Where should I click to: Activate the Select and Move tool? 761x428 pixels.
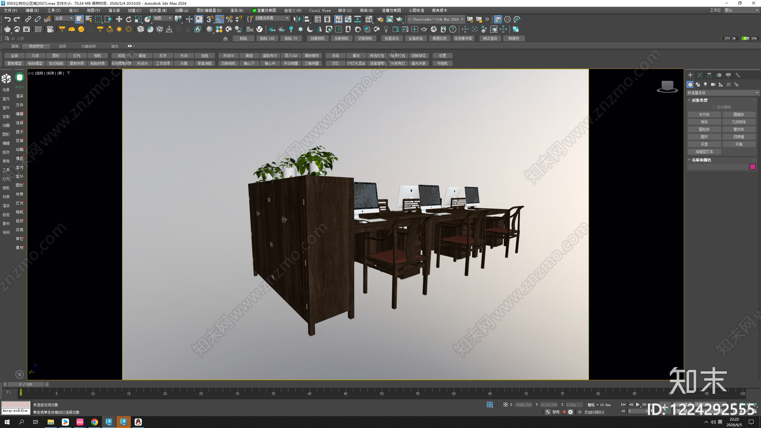pos(119,19)
